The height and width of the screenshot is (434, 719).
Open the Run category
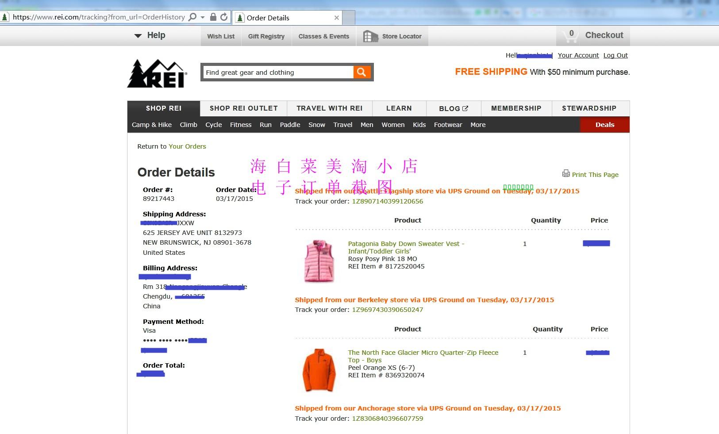coord(265,125)
